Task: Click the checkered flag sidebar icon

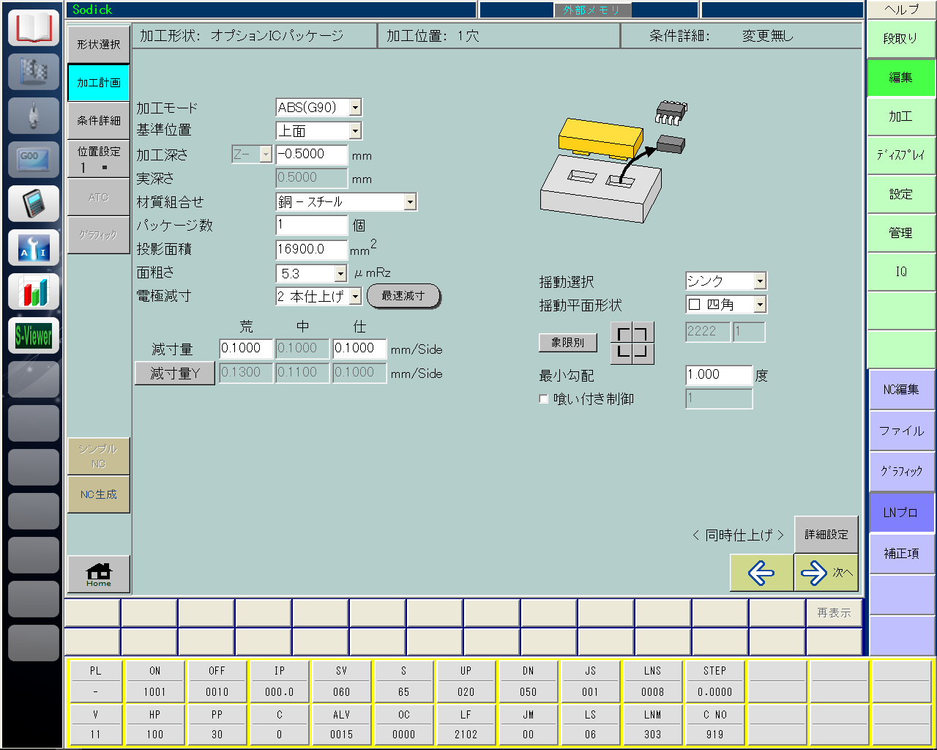Action: [x=34, y=72]
